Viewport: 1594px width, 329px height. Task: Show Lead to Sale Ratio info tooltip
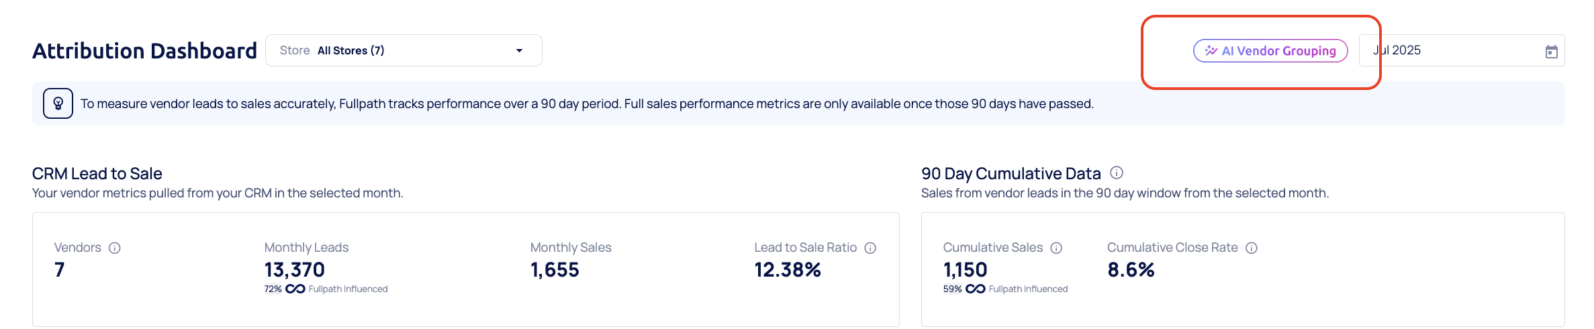point(870,248)
